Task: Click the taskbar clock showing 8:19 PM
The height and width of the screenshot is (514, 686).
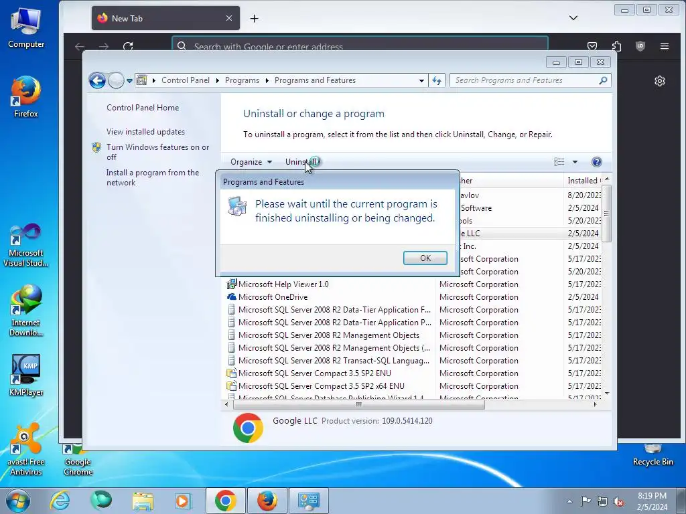Action: [652, 501]
